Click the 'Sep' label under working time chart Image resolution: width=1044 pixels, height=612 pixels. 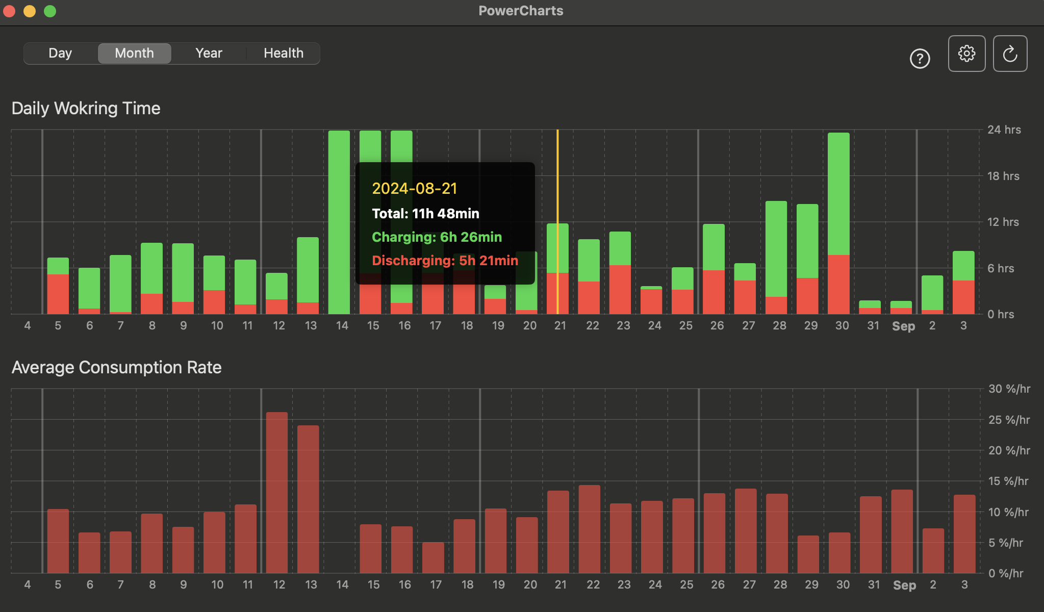pyautogui.click(x=903, y=326)
